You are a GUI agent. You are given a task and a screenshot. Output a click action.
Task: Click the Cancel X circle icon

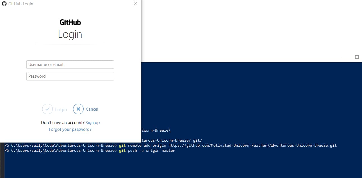point(78,109)
